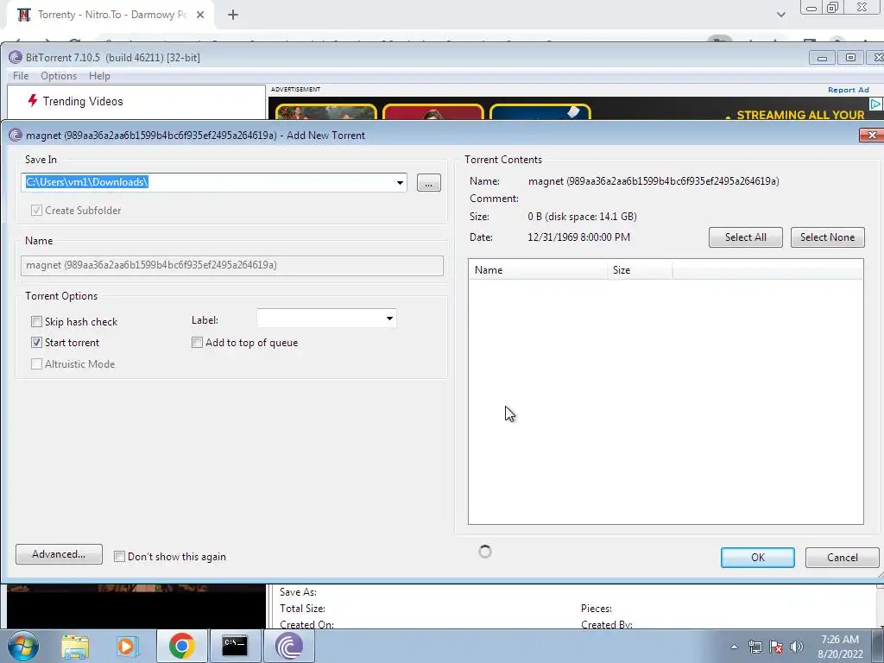Open Windows Media Player from taskbar
Viewport: 884px width, 663px height.
[x=126, y=646]
